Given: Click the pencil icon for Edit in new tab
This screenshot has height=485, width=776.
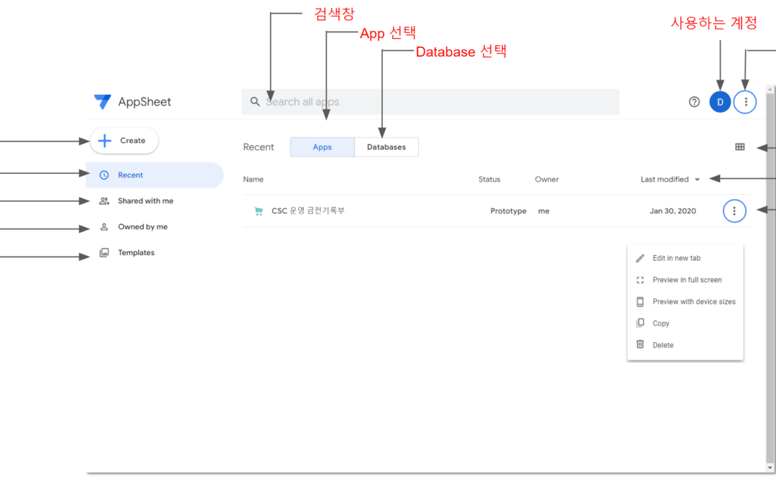Looking at the screenshot, I should coord(640,259).
